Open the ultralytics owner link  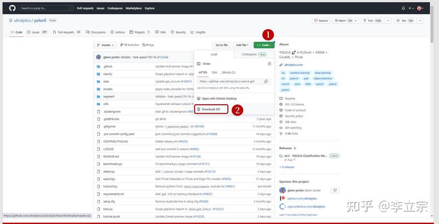[x=22, y=20]
